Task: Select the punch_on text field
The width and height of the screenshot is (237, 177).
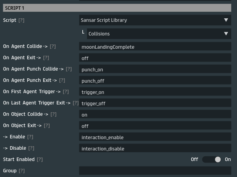Action: 155,69
